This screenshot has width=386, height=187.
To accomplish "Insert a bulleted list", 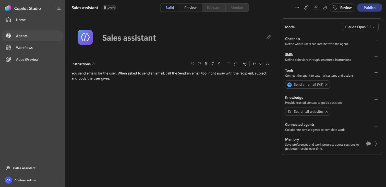I will (229, 64).
